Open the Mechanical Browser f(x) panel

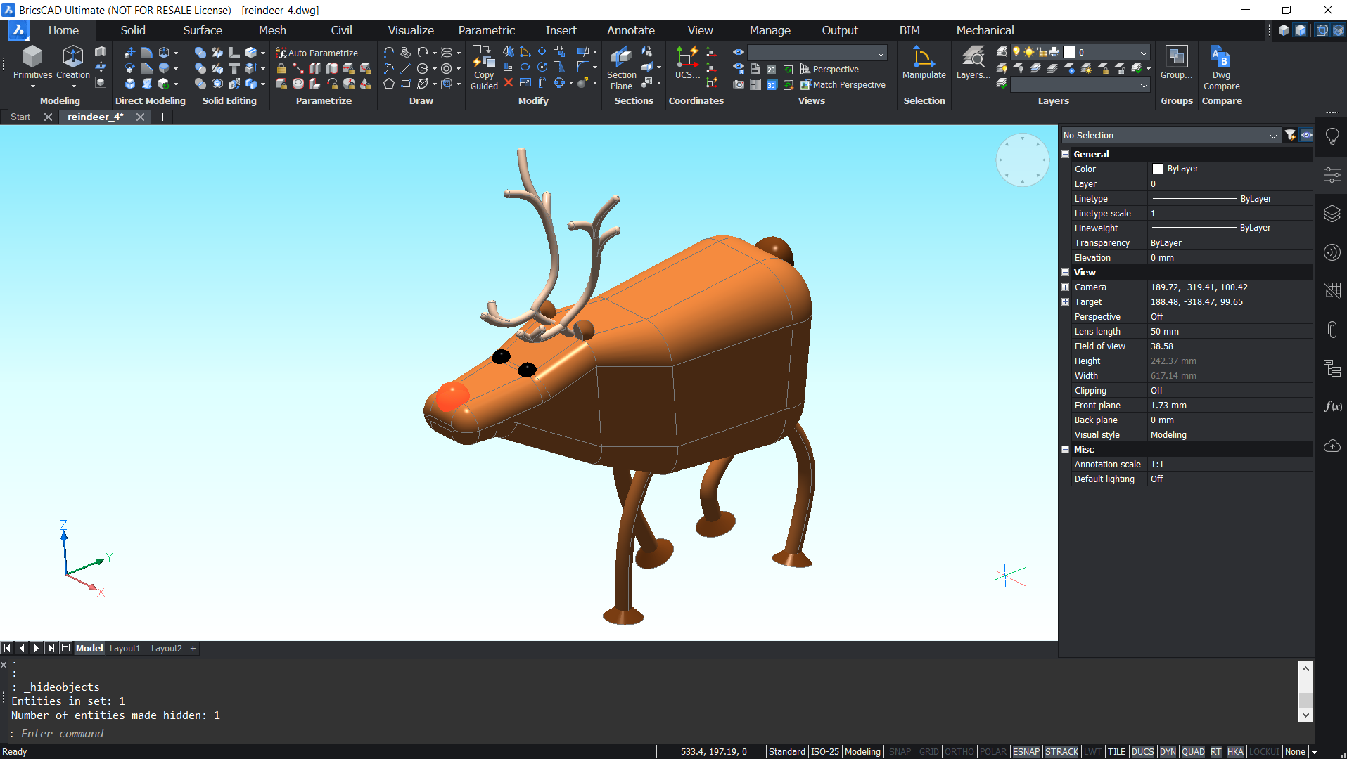pos(1331,406)
